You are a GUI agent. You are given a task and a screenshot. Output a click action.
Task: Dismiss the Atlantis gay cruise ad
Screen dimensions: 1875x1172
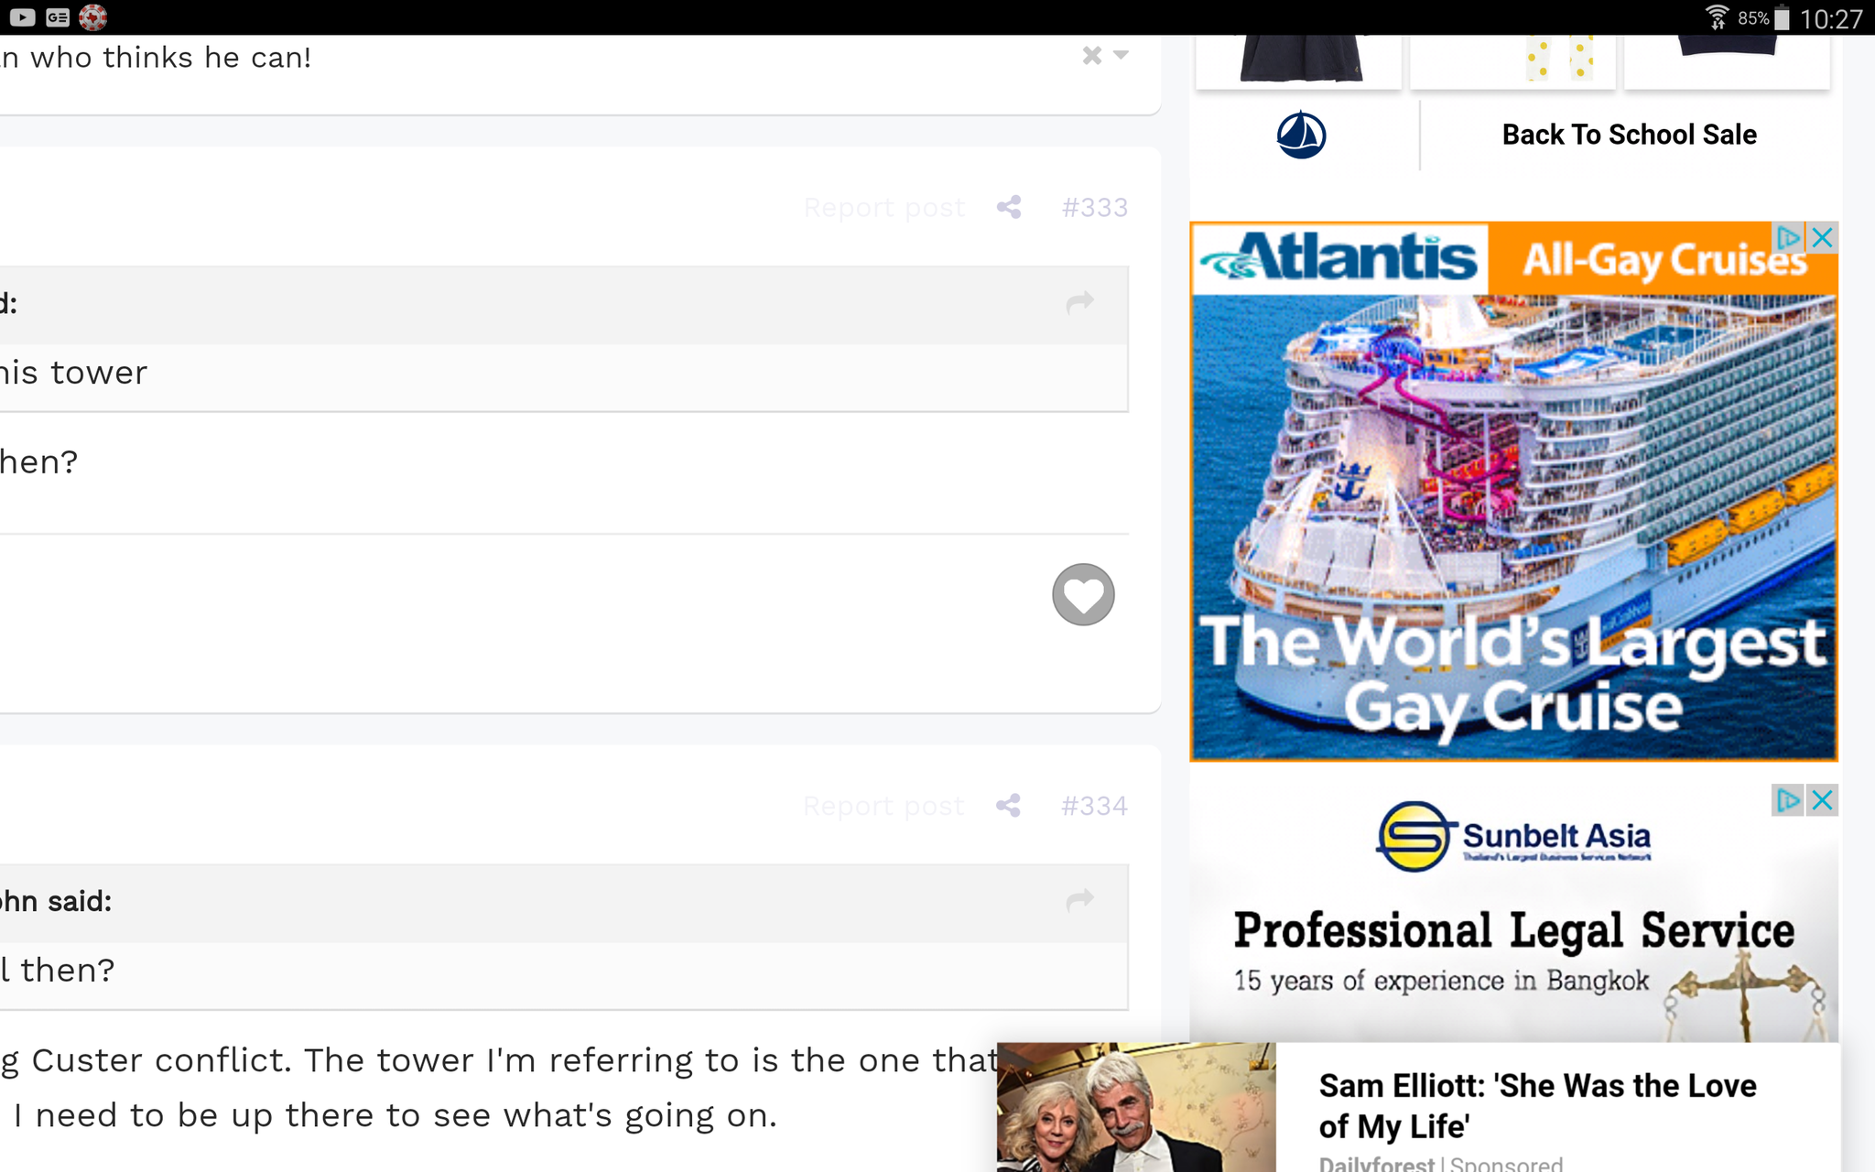click(x=1822, y=237)
